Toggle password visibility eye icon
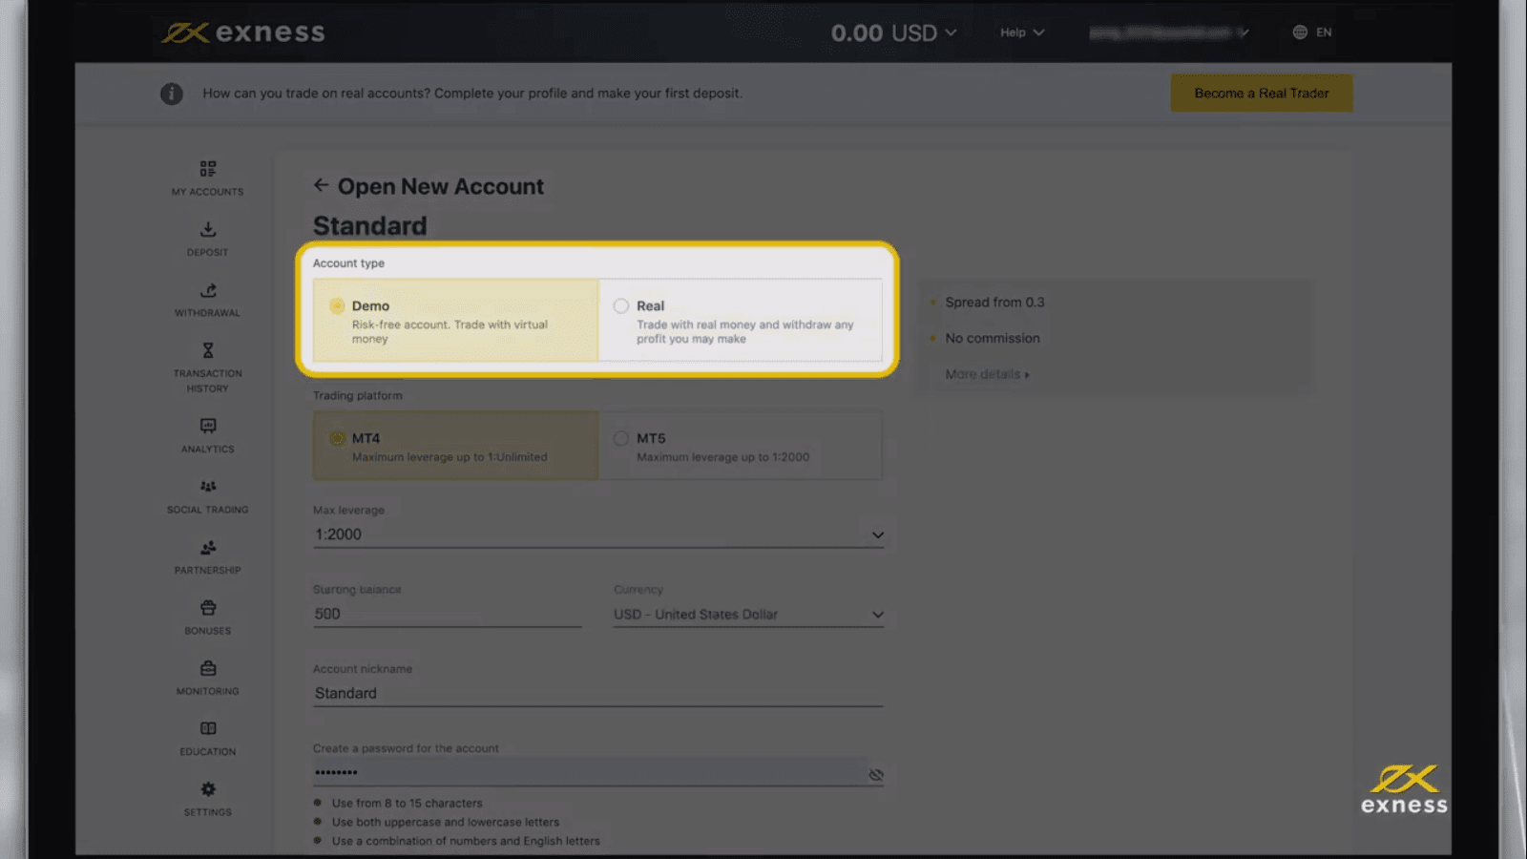Viewport: 1527px width, 859px height. [876, 774]
